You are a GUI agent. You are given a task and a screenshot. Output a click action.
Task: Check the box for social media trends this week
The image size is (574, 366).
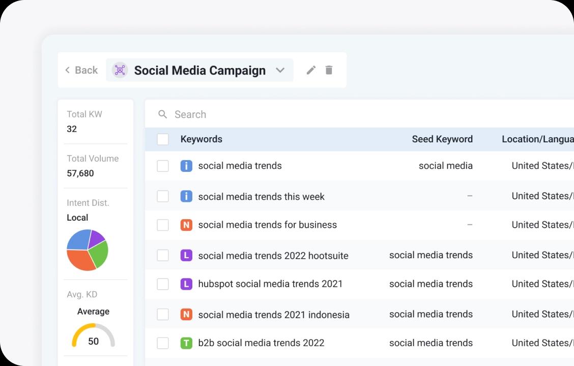(163, 196)
